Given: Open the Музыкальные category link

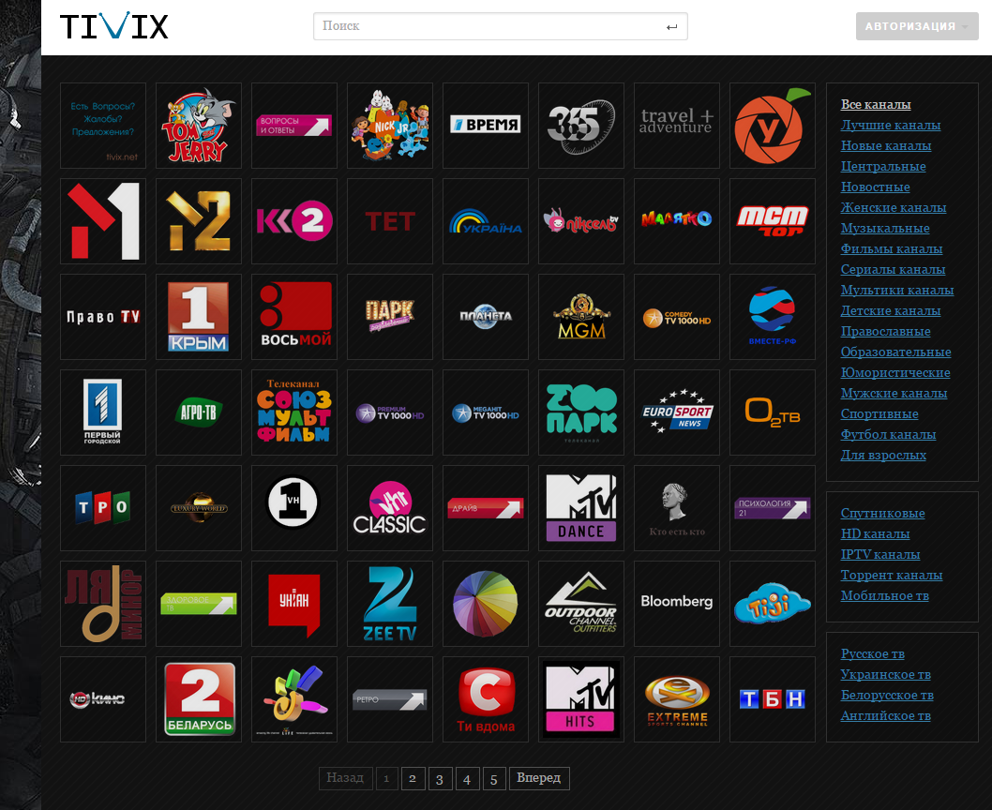Looking at the screenshot, I should pos(885,228).
